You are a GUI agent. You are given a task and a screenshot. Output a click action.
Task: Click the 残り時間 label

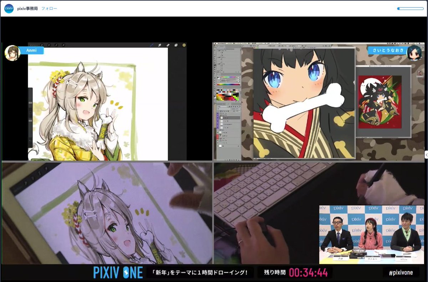pyautogui.click(x=275, y=273)
